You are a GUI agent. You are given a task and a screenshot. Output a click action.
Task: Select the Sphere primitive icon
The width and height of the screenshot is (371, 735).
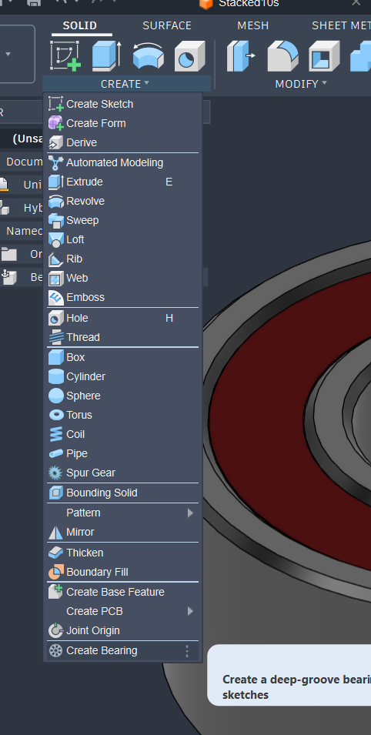pyautogui.click(x=56, y=396)
